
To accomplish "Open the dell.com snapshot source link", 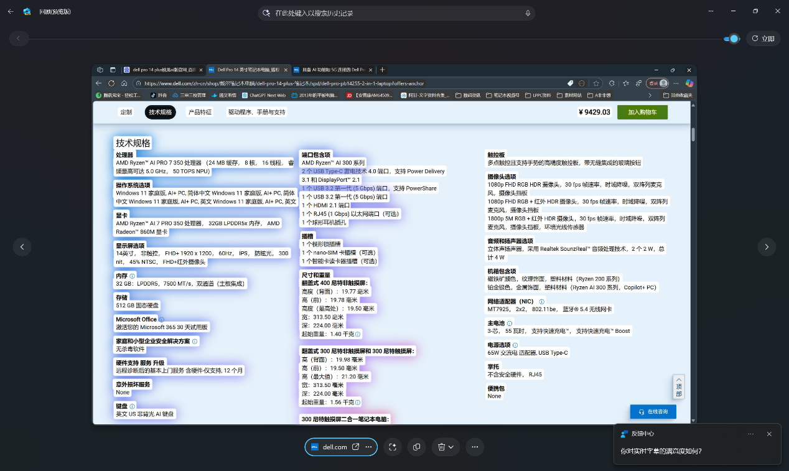I will 335,447.
